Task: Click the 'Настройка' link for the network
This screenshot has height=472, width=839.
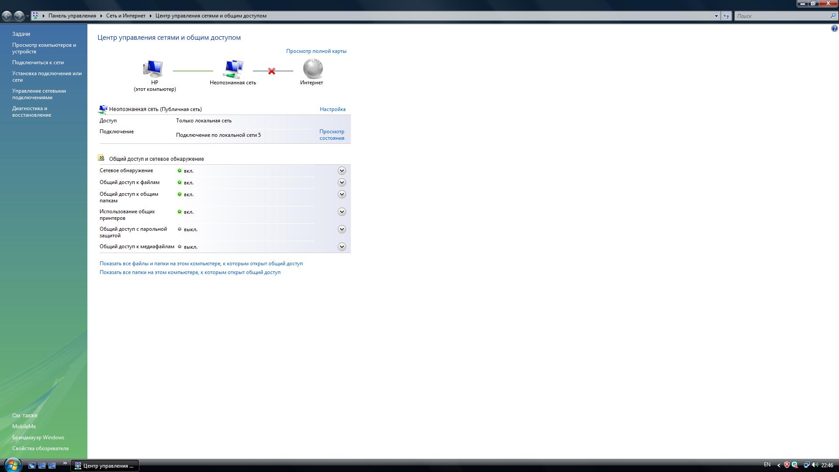Action: [x=333, y=109]
